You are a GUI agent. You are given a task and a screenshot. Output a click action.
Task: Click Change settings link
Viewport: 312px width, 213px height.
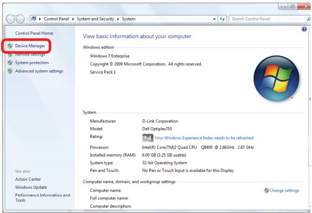[284, 191]
